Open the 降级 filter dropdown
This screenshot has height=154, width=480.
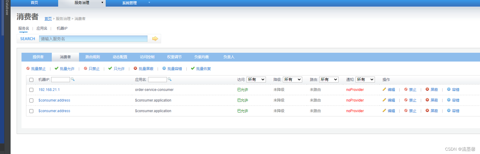point(293,79)
